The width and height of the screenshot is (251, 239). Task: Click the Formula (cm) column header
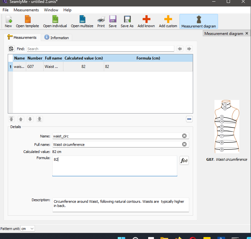148,58
